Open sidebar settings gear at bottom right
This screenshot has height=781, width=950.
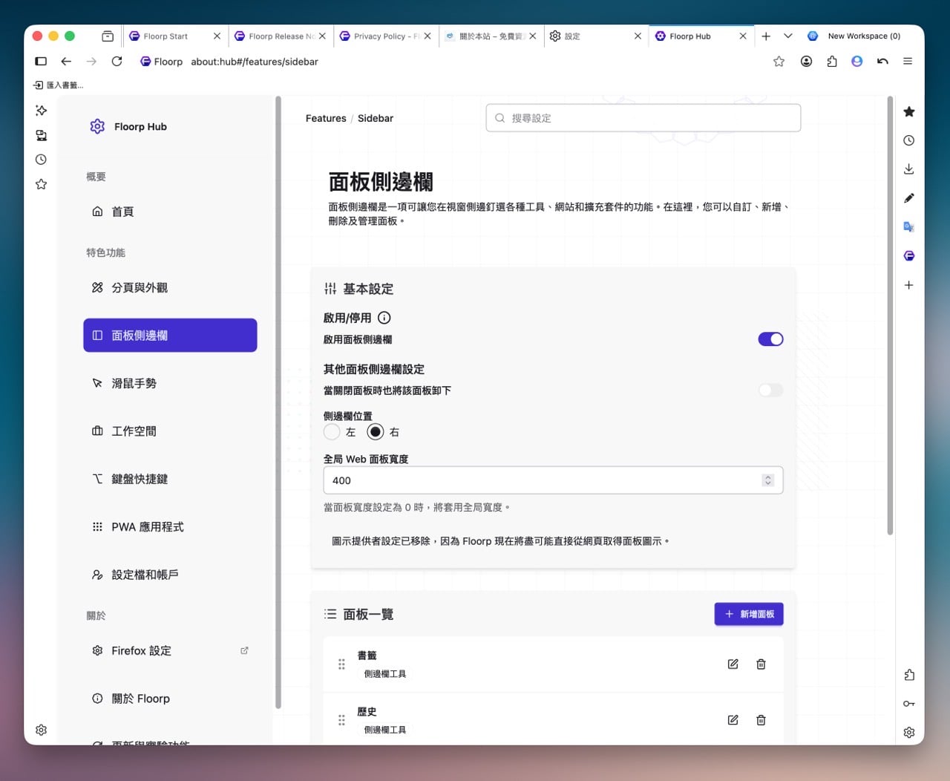tap(908, 733)
